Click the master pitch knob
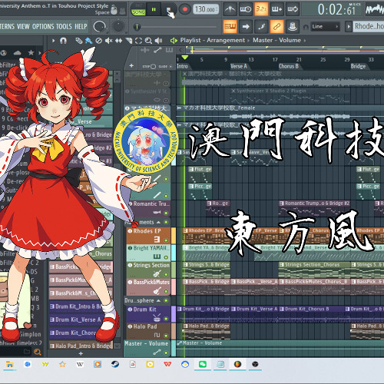Image resolution: width=384 pixels, height=384 pixels. pyautogui.click(x=118, y=26)
